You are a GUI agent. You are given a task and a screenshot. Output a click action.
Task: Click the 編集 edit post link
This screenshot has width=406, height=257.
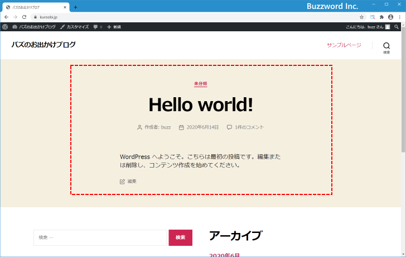click(132, 181)
